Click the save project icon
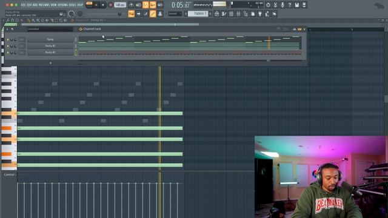This screenshot has height=218, width=388. coord(296,5)
